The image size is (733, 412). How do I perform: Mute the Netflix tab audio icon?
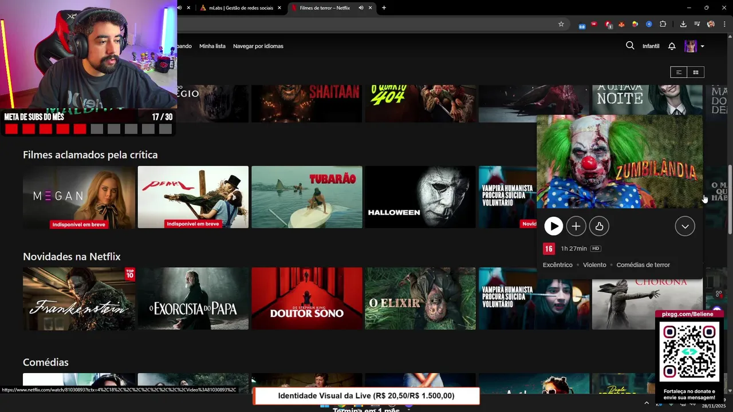coord(361,8)
